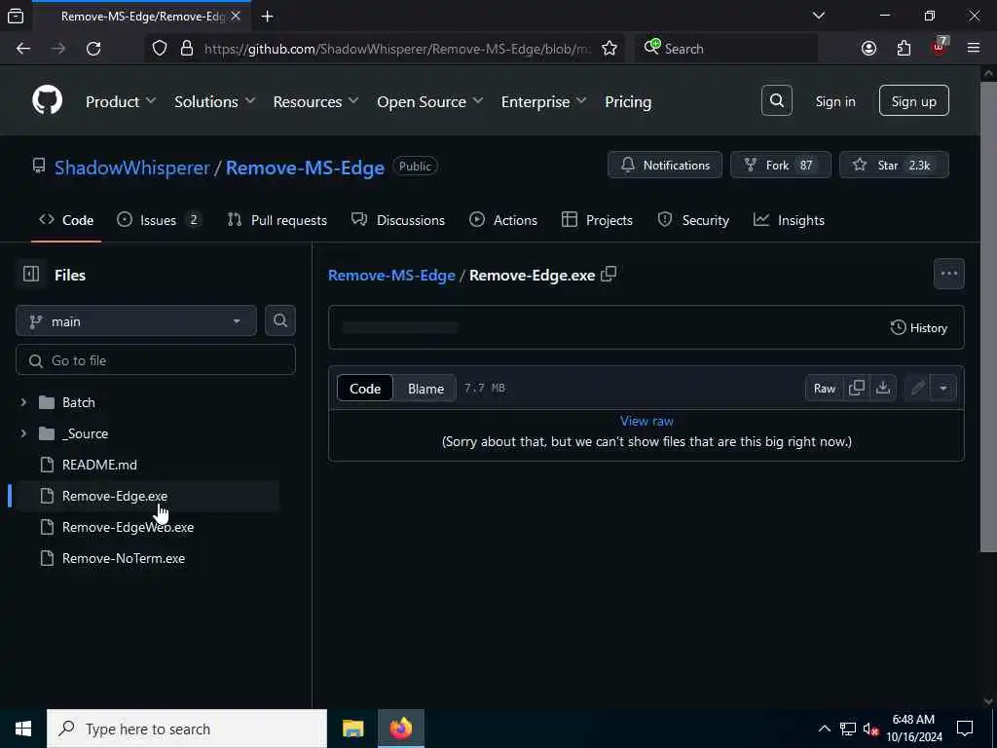Open the Firefox hamburger application menu
This screenshot has width=997, height=748.
click(x=974, y=49)
